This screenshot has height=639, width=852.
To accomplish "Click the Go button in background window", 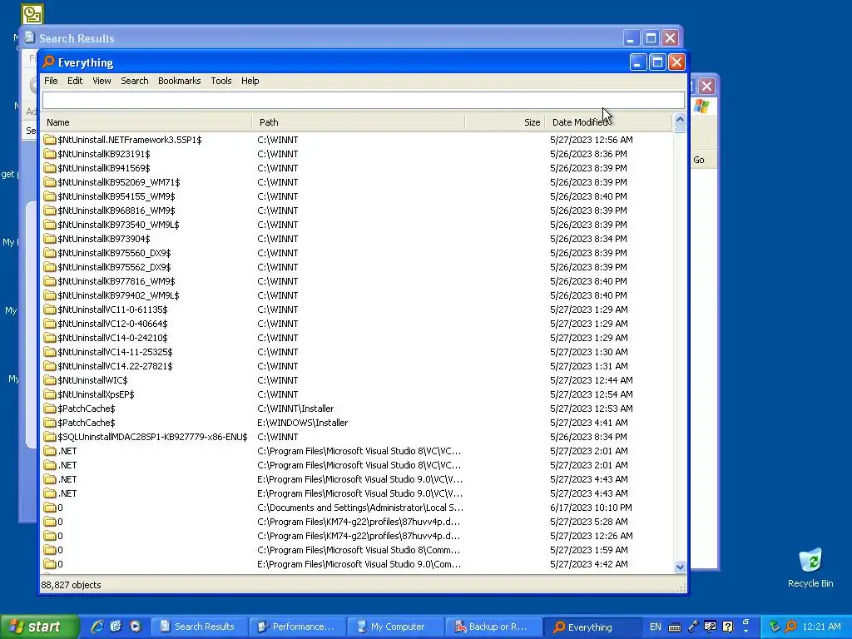I will tap(699, 160).
